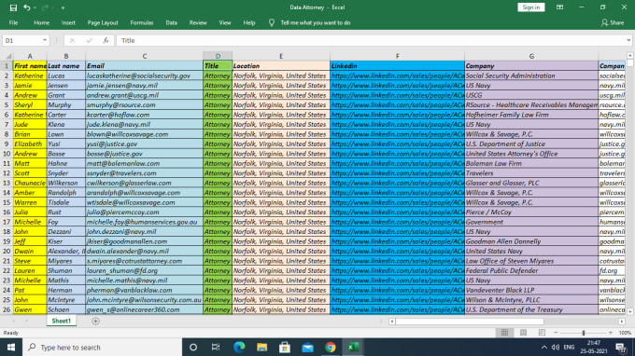The width and height of the screenshot is (635, 356).
Task: Open the Page Layout tab
Action: point(103,23)
